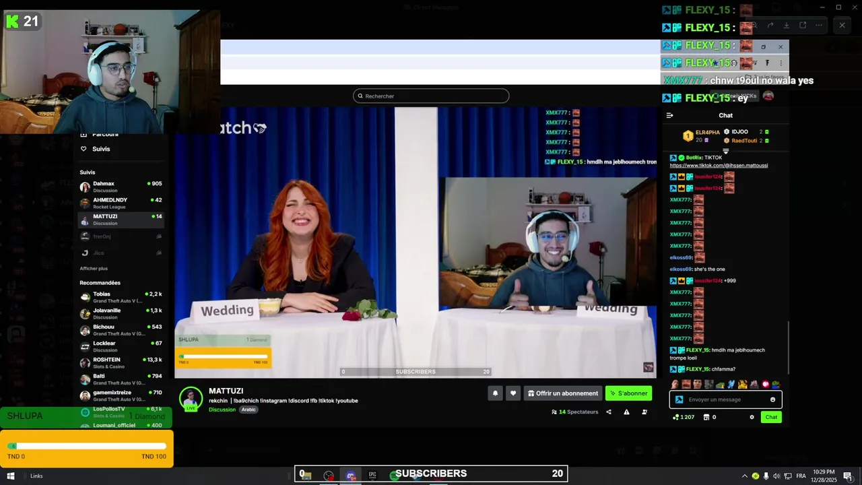This screenshot has height=485, width=862.
Task: Open the TikTok link in chat
Action: point(719,165)
